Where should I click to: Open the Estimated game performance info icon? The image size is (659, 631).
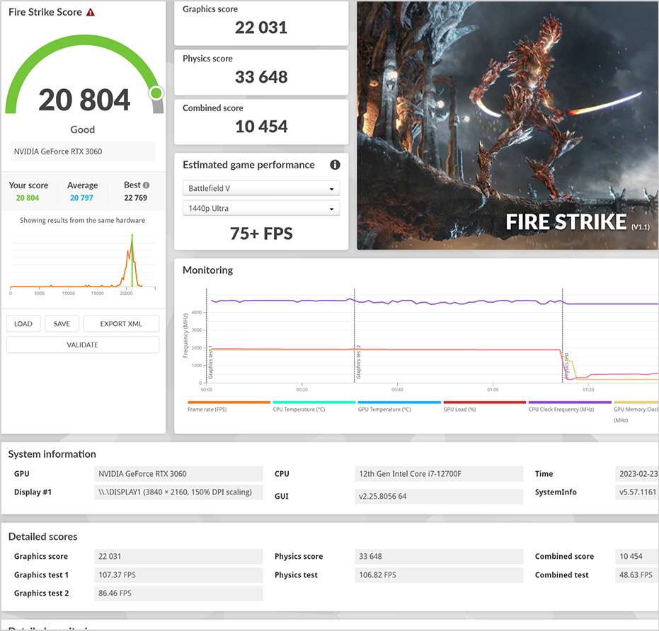coord(335,165)
